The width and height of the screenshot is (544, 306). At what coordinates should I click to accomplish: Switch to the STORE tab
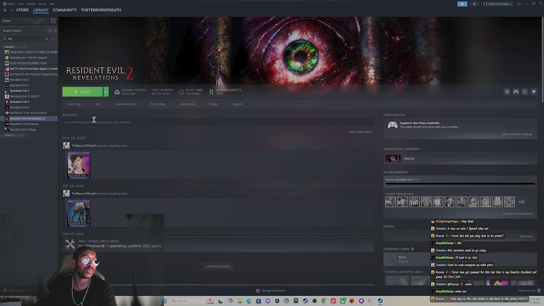23,10
